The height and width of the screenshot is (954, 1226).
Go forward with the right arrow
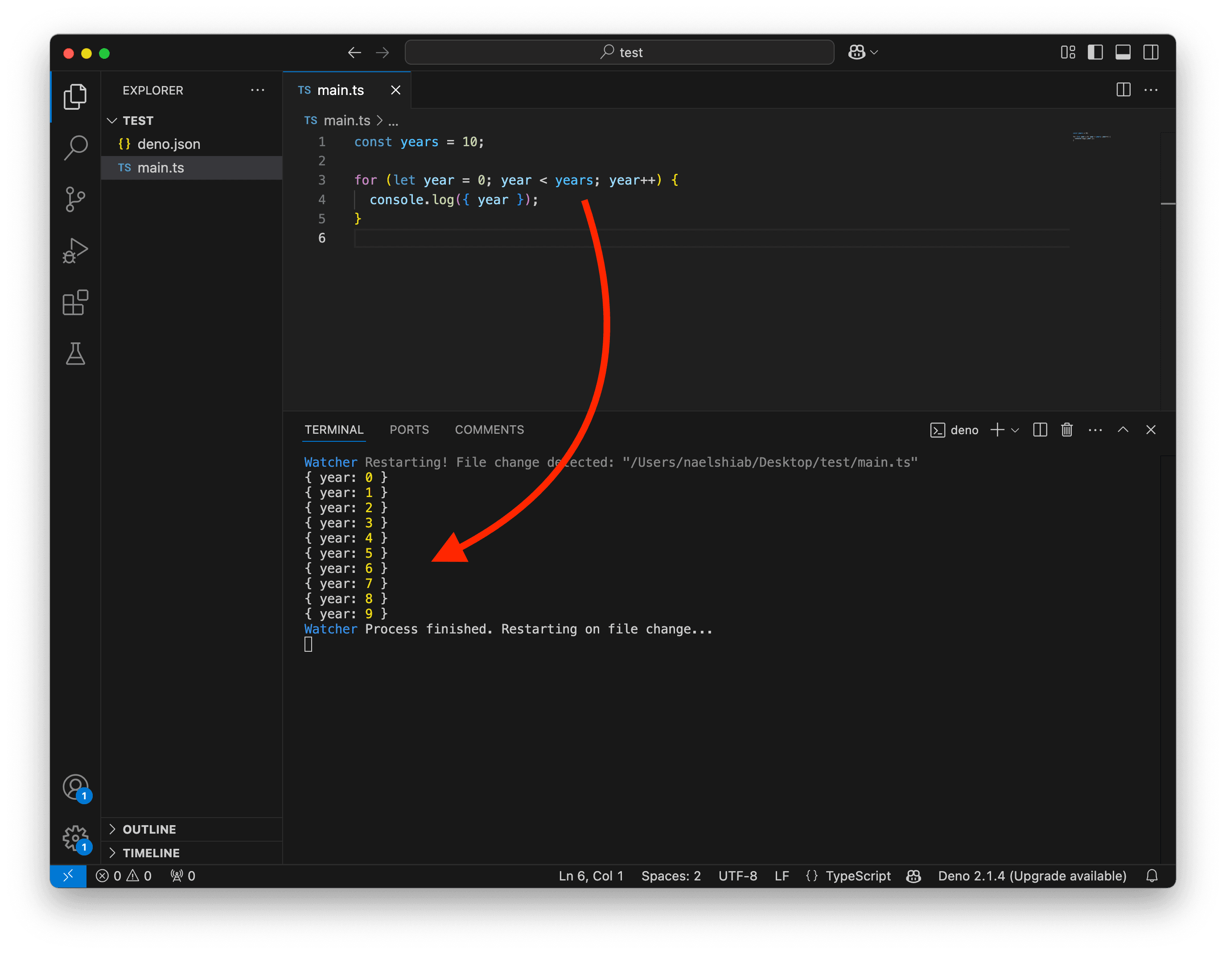pos(382,53)
